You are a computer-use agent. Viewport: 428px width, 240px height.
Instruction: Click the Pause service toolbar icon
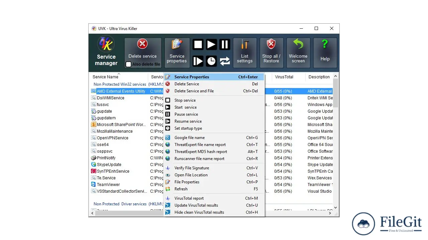225,44
